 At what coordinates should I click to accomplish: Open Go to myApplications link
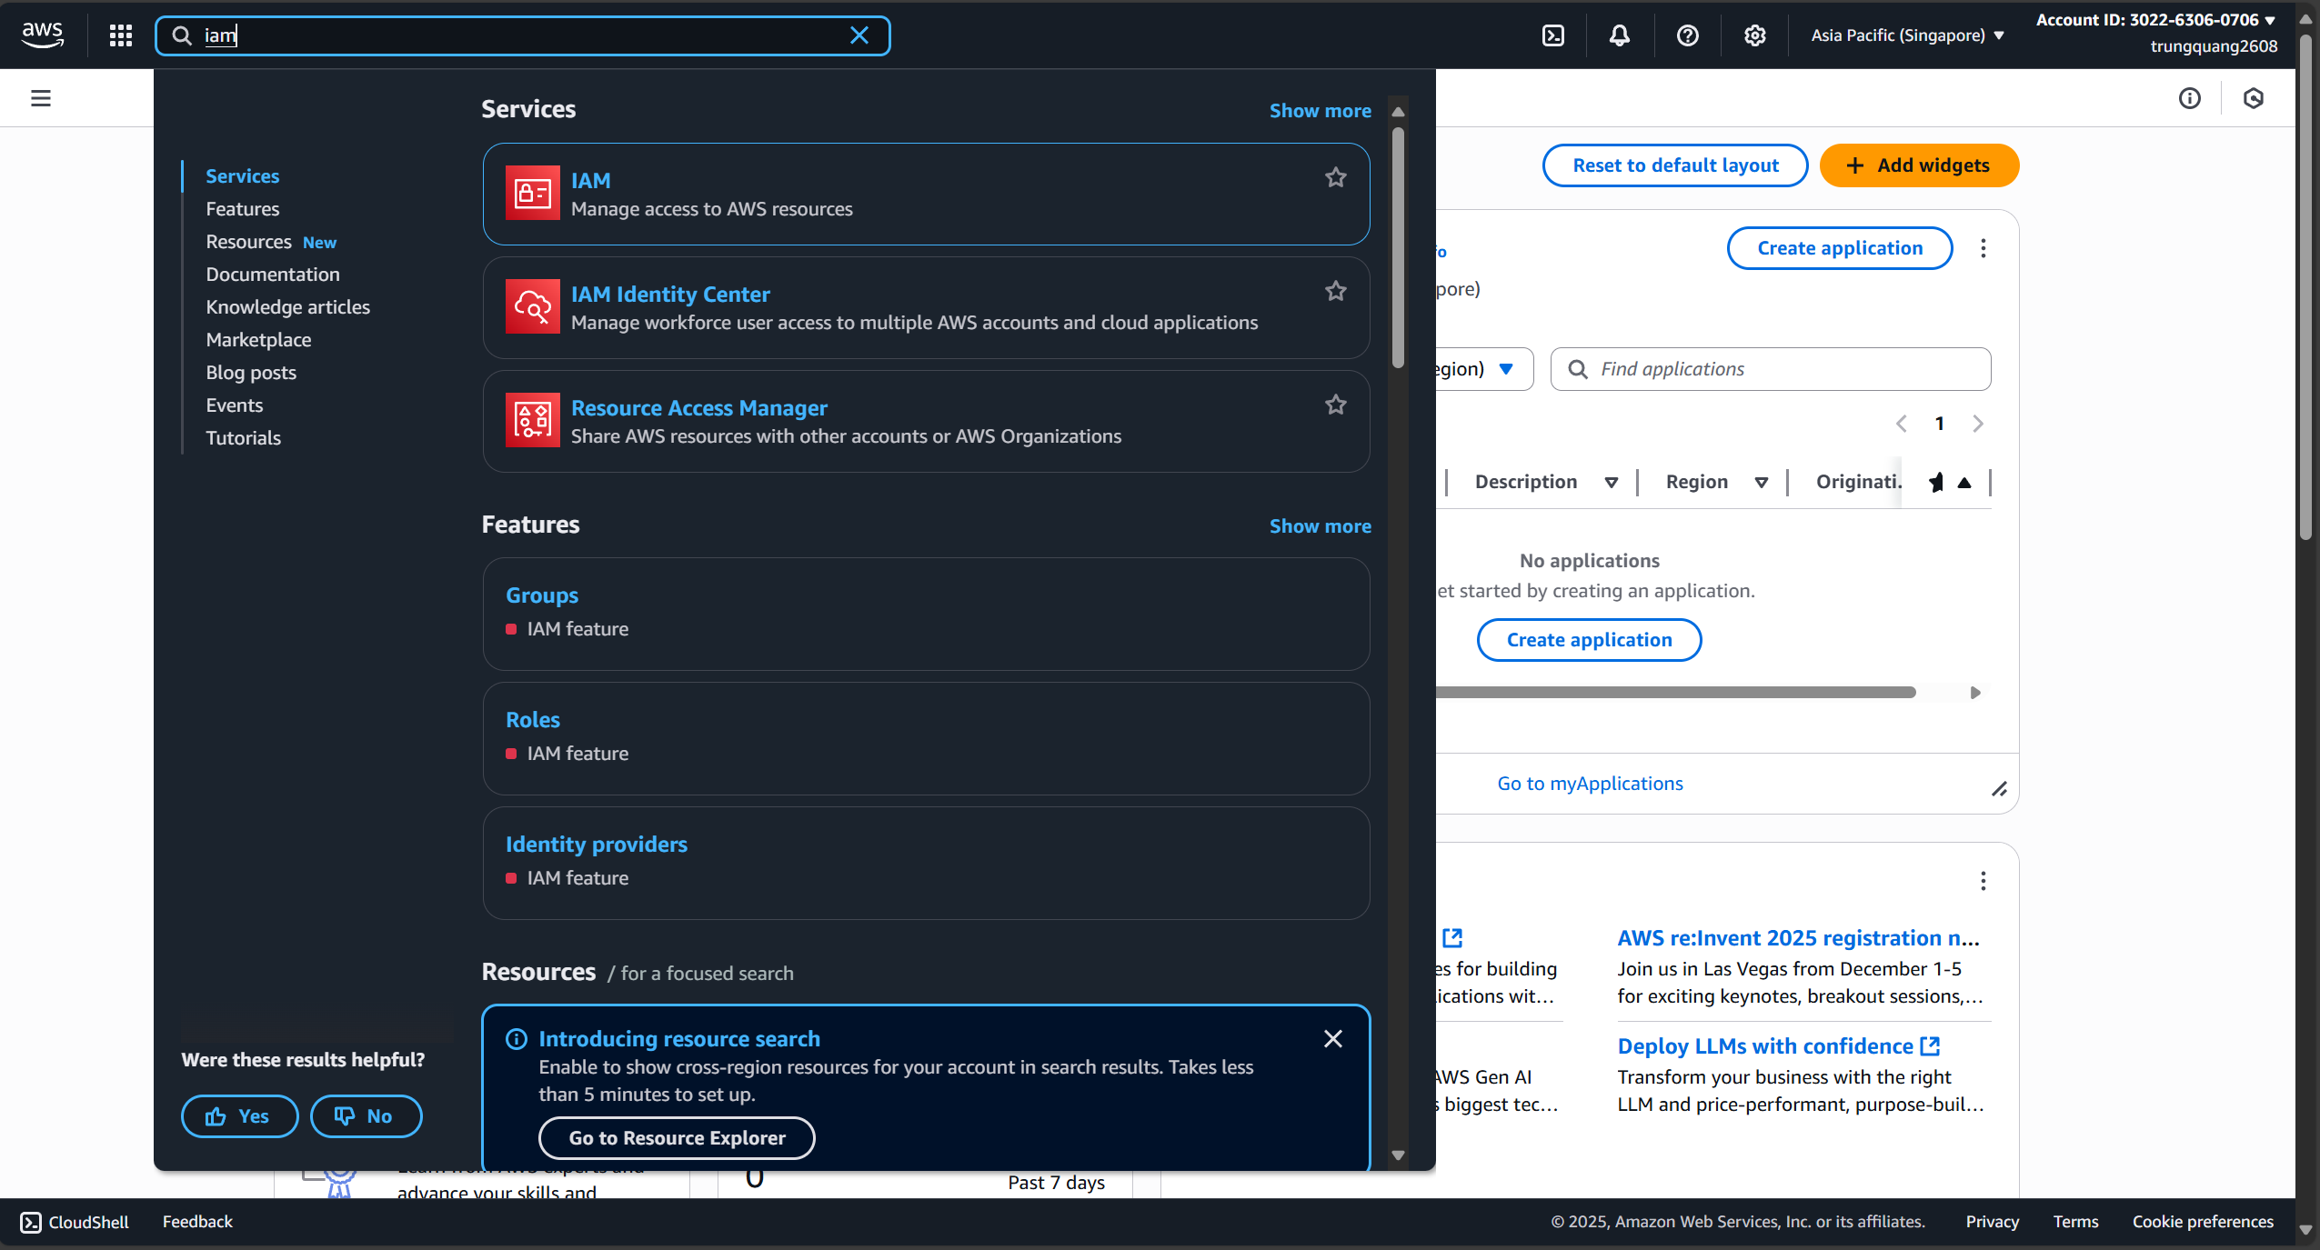(1590, 784)
